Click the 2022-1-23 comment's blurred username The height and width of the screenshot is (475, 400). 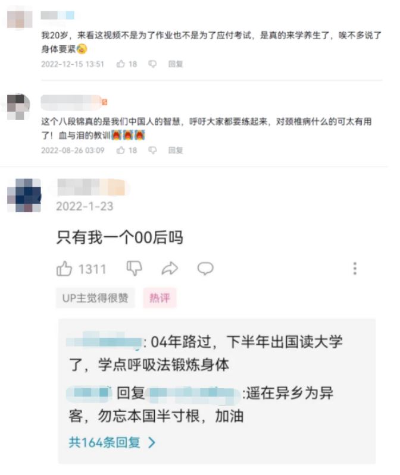click(91, 187)
